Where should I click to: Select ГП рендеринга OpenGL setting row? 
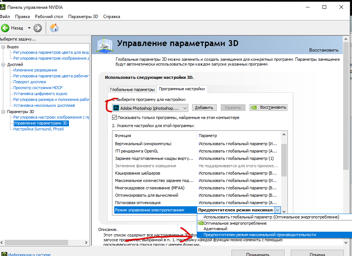[x=197, y=151]
